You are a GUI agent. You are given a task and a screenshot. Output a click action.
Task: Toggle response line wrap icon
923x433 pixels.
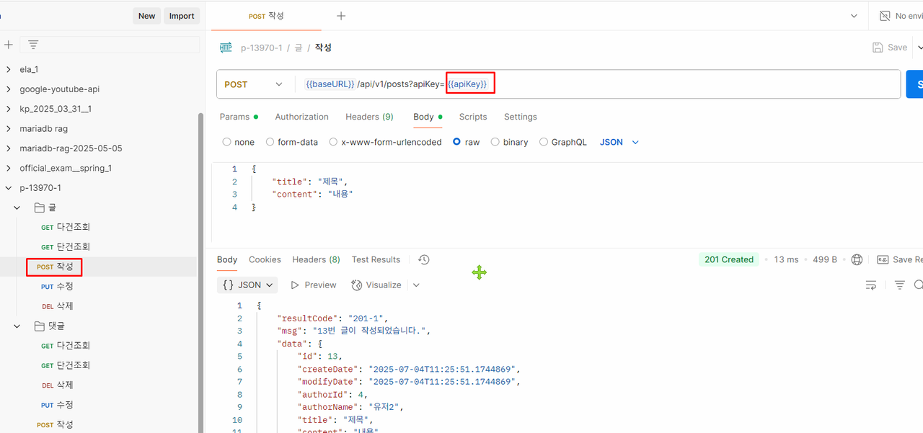coord(871,285)
